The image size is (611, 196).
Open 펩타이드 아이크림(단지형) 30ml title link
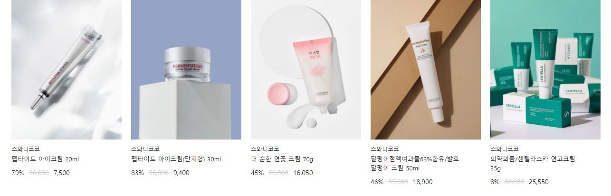[x=176, y=159]
